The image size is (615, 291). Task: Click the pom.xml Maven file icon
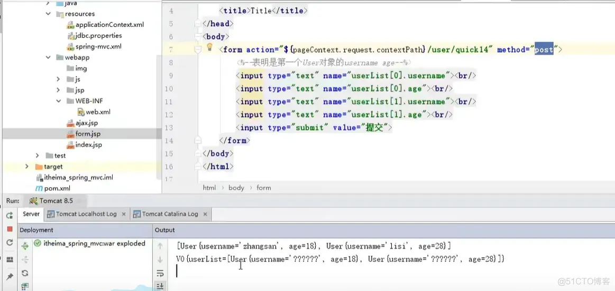(x=39, y=189)
